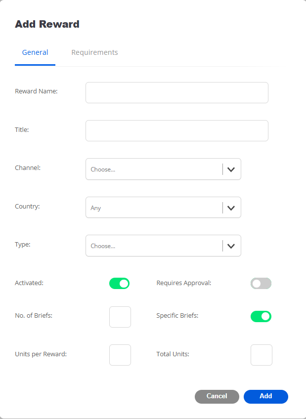Click the Add Reward dialog heading
The height and width of the screenshot is (419, 306).
pos(47,24)
